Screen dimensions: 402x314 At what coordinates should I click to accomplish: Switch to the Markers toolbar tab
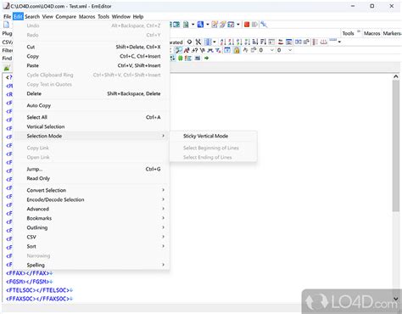tap(392, 33)
